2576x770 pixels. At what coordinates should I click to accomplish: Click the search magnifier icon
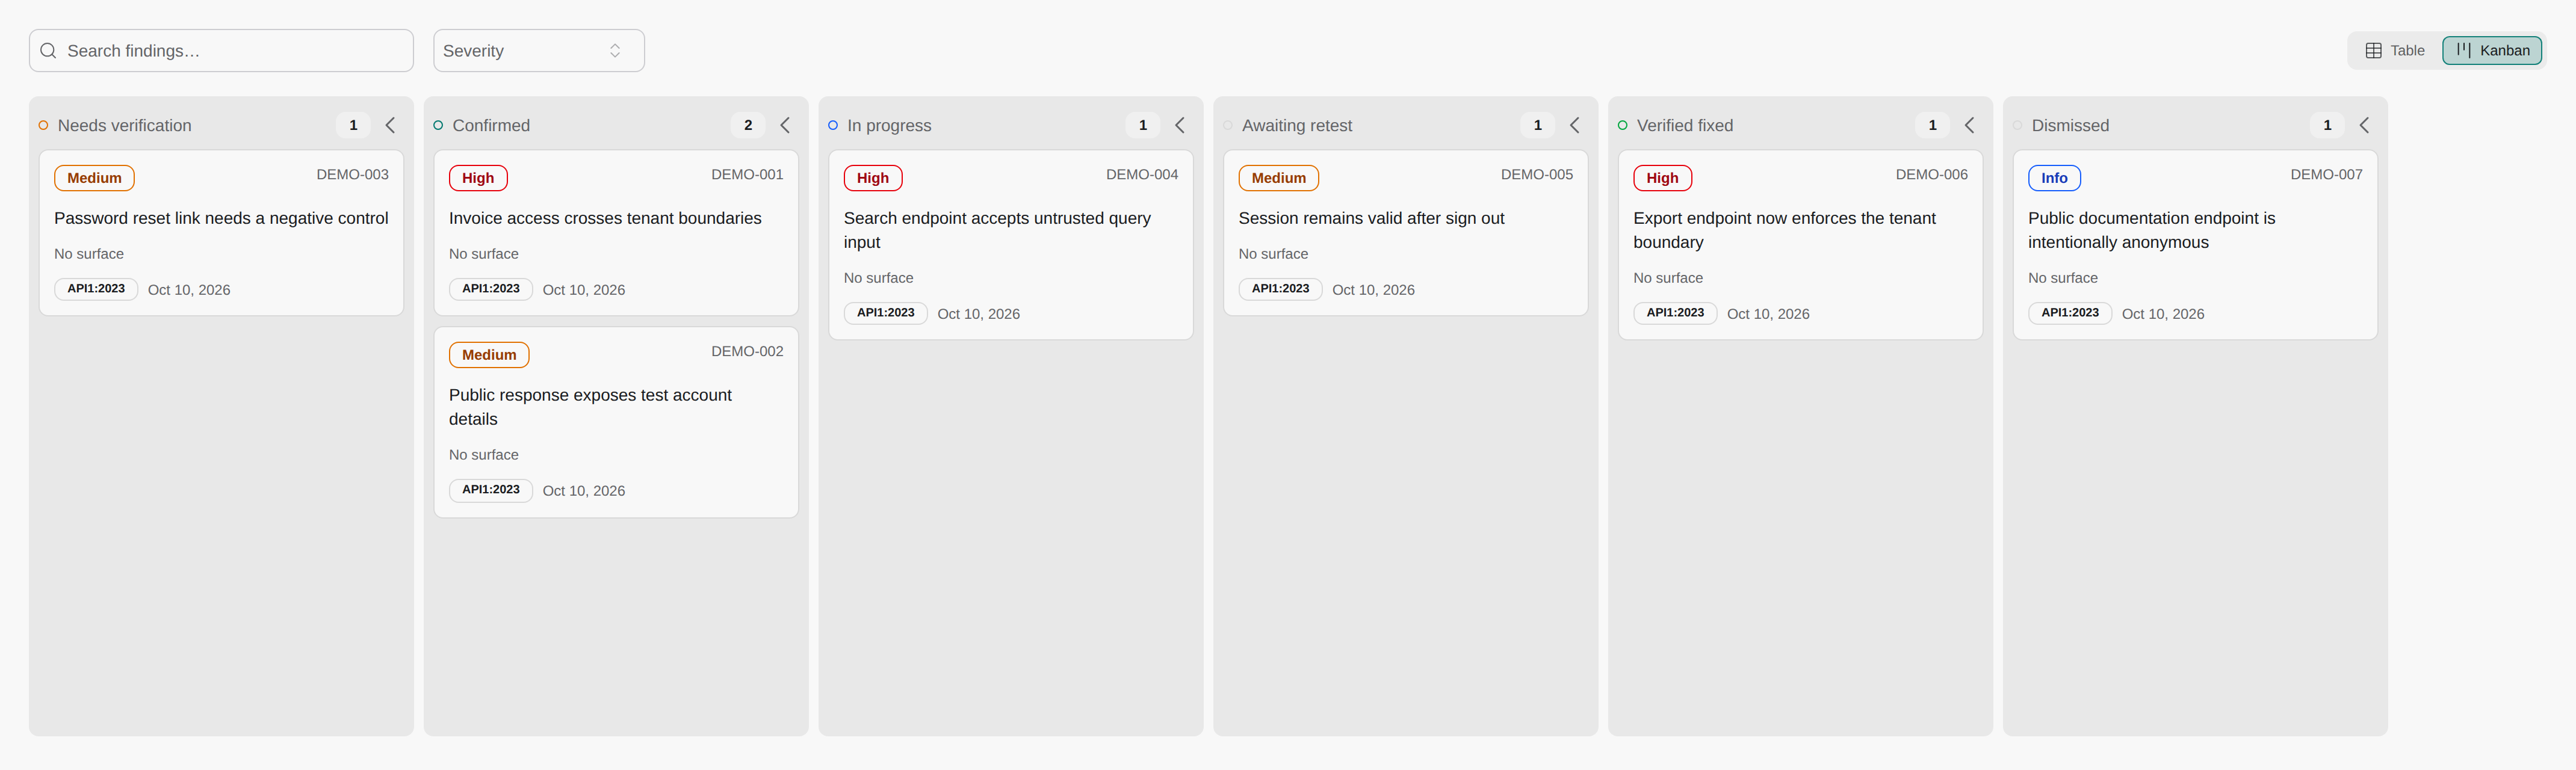[48, 51]
